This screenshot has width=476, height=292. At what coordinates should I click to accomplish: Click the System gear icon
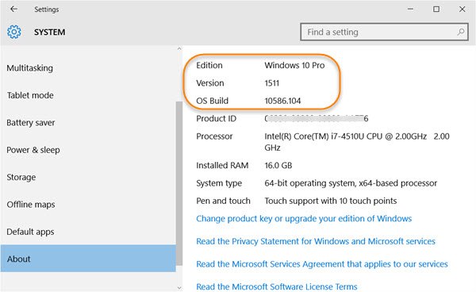[x=14, y=32]
